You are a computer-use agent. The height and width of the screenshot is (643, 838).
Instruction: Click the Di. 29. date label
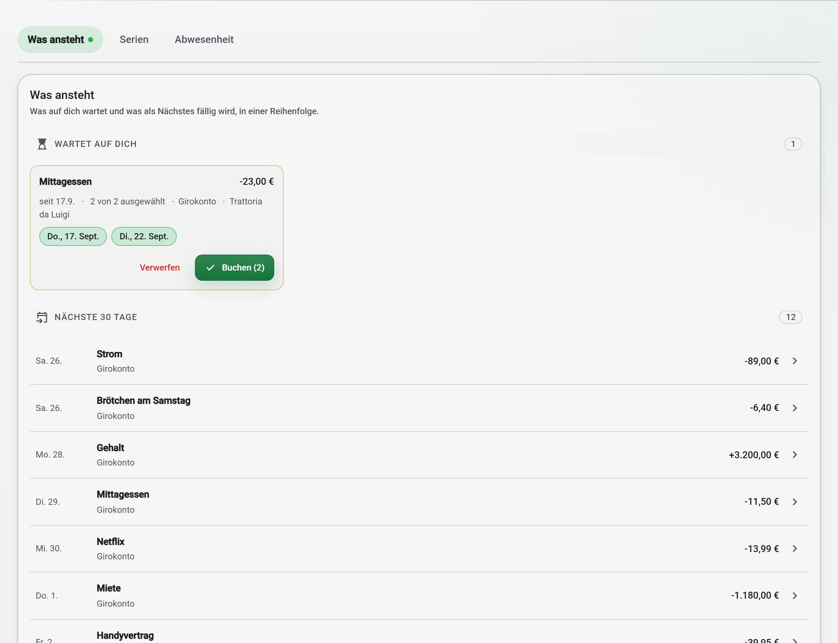(48, 502)
